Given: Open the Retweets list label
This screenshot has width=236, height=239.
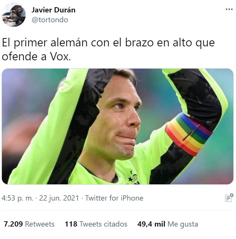Looking at the screenshot, I should tap(40, 224).
